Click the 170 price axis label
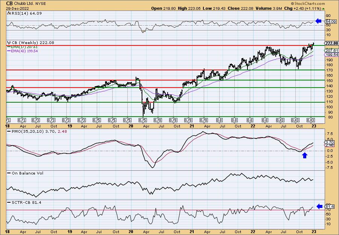Image resolution: width=339 pixels, height=235 pixels. (x=330, y=70)
